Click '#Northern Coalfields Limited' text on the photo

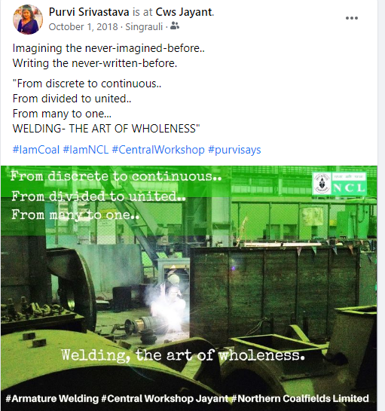click(300, 398)
